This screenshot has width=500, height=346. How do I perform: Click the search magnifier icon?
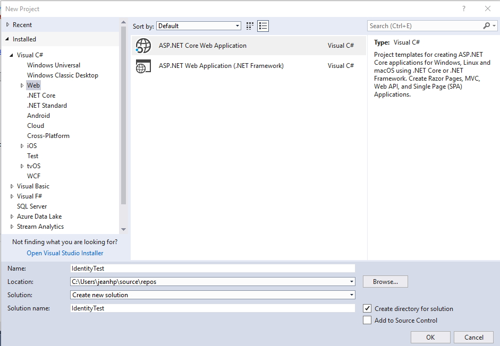click(x=486, y=26)
